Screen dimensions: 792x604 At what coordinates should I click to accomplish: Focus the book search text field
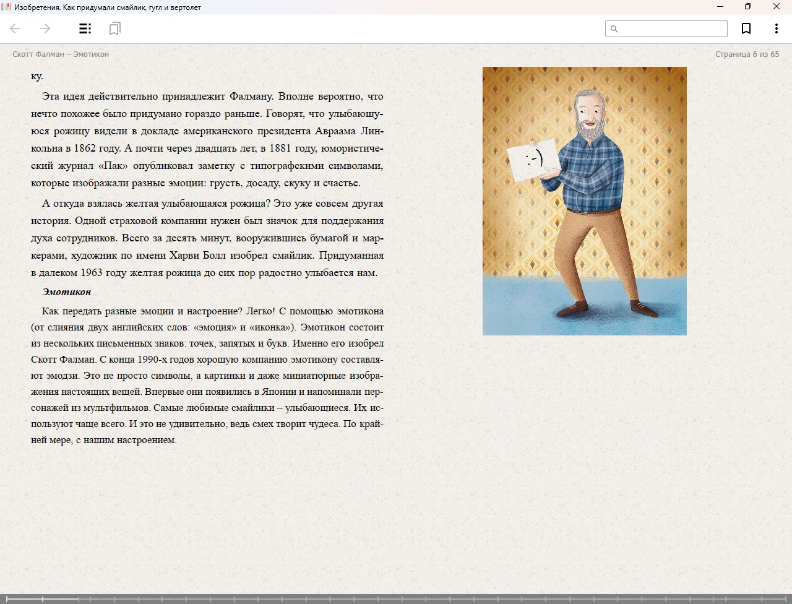click(673, 28)
